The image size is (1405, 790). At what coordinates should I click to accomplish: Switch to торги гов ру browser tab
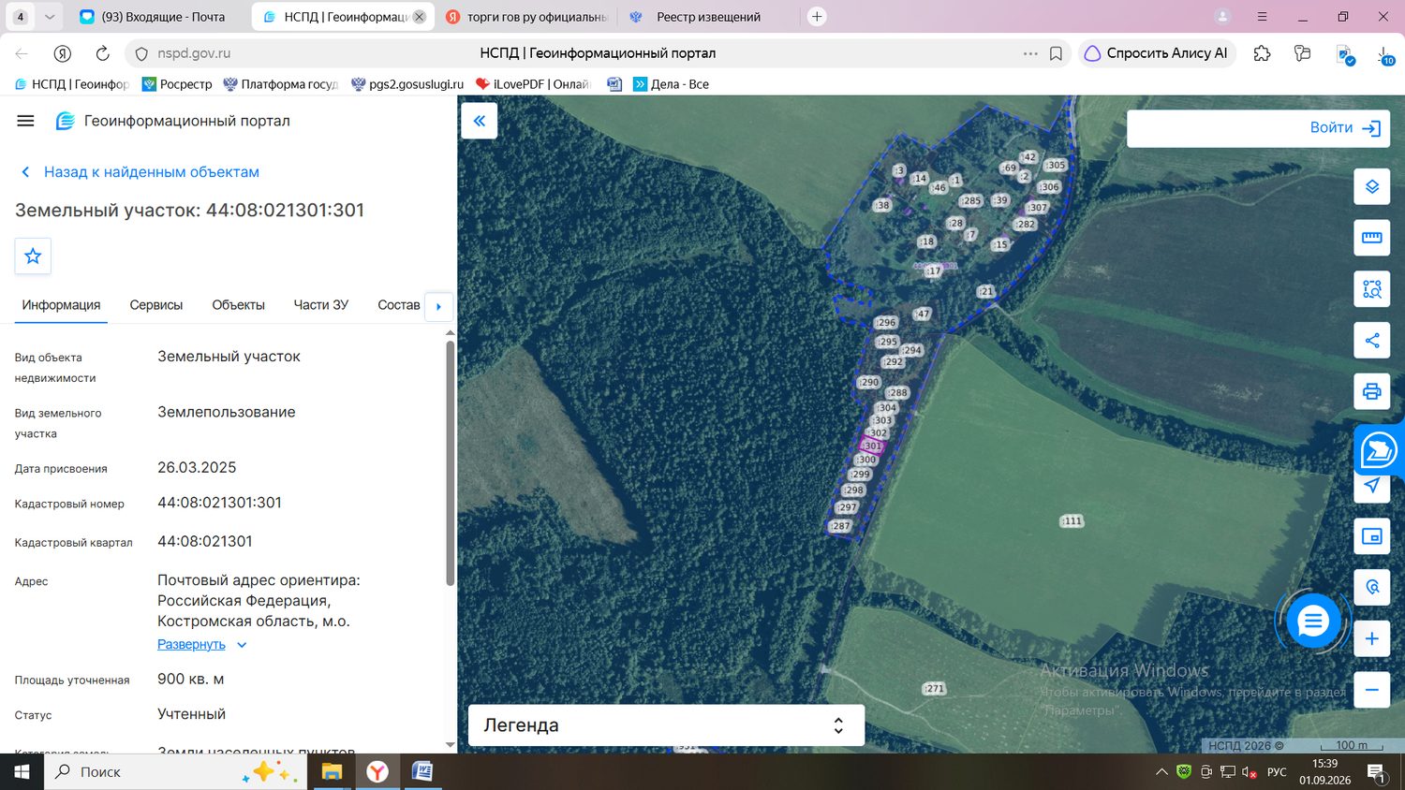[x=526, y=17]
